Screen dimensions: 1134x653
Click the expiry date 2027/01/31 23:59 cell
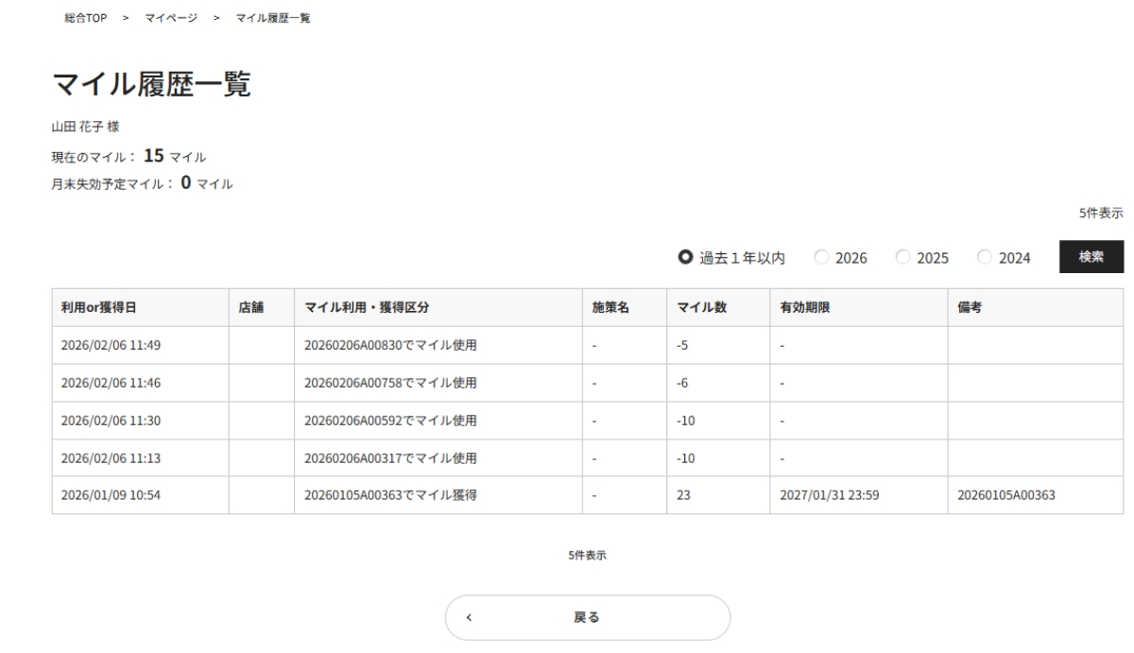[830, 495]
